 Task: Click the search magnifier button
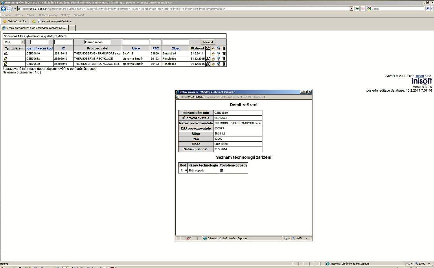coord(428,9)
